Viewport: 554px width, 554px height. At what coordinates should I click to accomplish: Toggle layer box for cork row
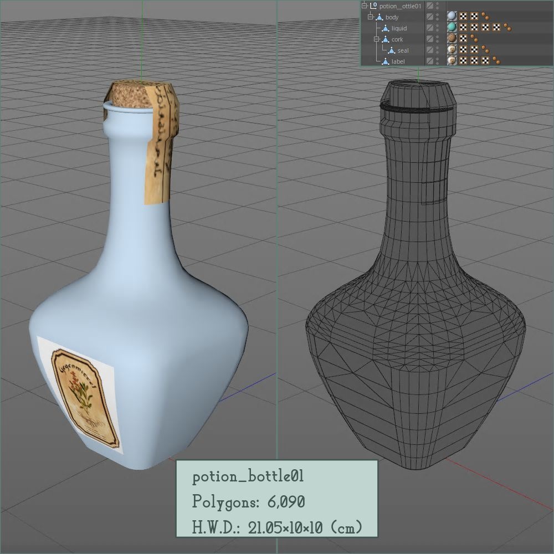(x=430, y=39)
